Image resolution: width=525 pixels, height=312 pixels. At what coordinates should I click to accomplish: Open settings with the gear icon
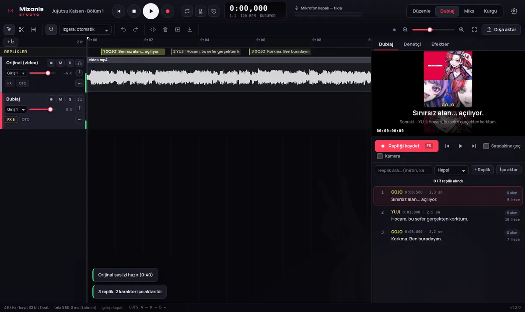tap(514, 11)
